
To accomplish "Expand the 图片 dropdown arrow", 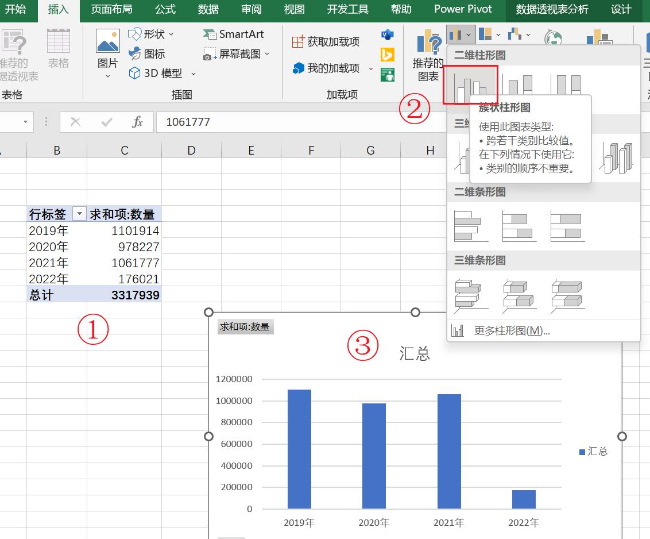I will 108,76.
